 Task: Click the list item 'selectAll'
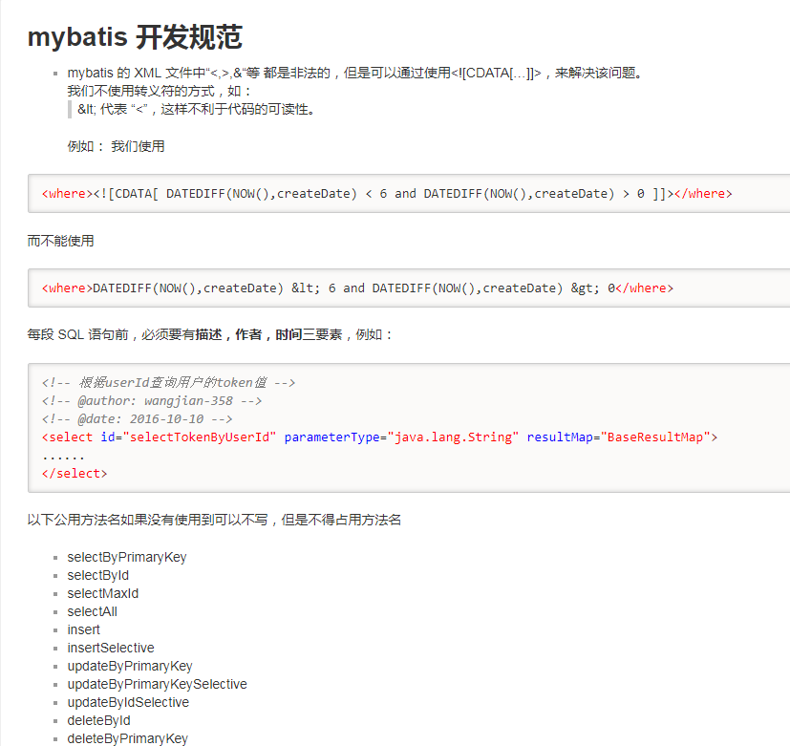pyautogui.click(x=93, y=611)
